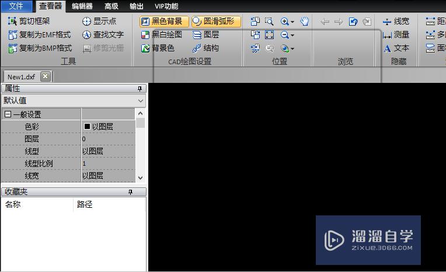Open the globe zoom dropdown arrow
The height and width of the screenshot is (272, 446).
[x=292, y=48]
